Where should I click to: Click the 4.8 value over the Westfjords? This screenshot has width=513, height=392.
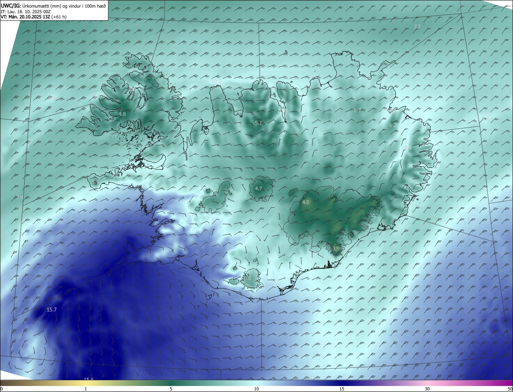tap(122, 114)
